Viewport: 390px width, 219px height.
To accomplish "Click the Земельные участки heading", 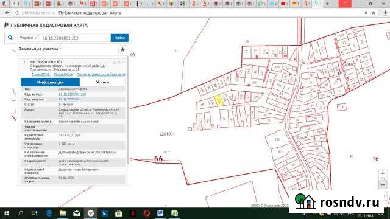I will (x=38, y=49).
